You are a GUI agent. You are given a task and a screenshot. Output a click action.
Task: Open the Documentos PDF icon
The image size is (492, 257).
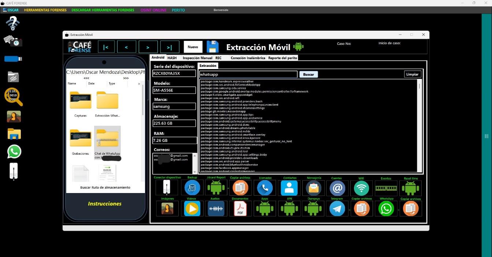pos(240,208)
